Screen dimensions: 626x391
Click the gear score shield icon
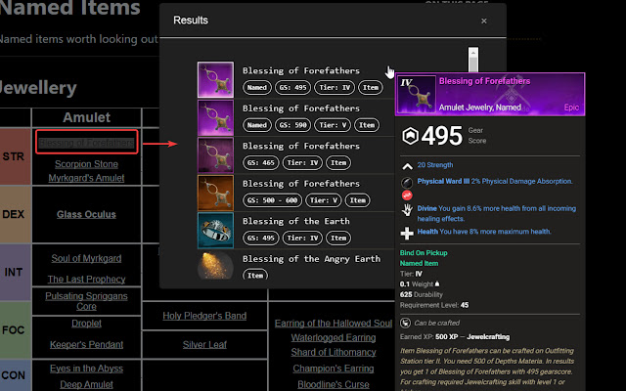(x=413, y=137)
